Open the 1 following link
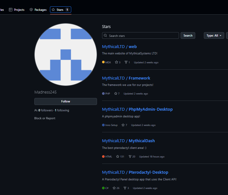 [62, 110]
